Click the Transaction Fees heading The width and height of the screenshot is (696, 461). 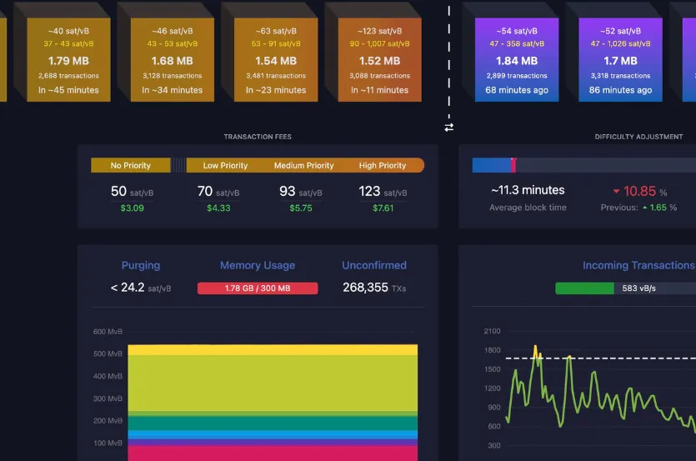point(258,137)
